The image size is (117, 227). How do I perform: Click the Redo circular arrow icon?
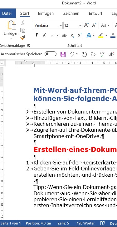(84, 54)
